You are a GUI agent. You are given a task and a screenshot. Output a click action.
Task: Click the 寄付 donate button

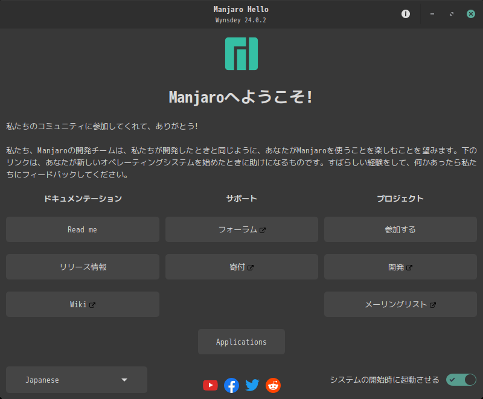point(242,267)
